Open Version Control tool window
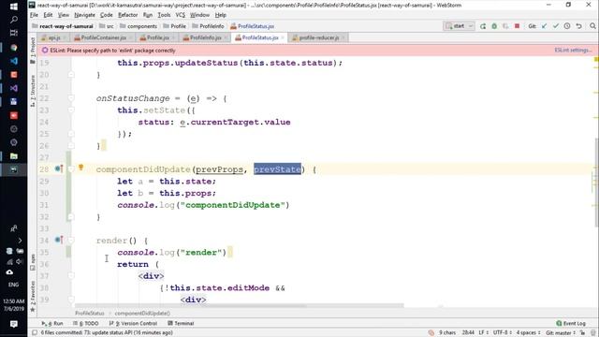 (133, 323)
